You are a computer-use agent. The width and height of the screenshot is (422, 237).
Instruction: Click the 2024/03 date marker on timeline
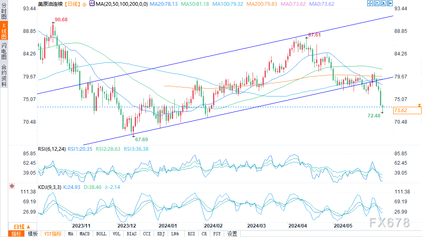pos(256,226)
